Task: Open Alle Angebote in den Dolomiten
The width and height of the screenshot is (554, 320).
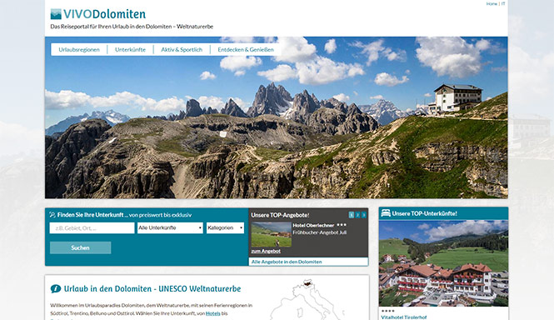Action: (287, 262)
